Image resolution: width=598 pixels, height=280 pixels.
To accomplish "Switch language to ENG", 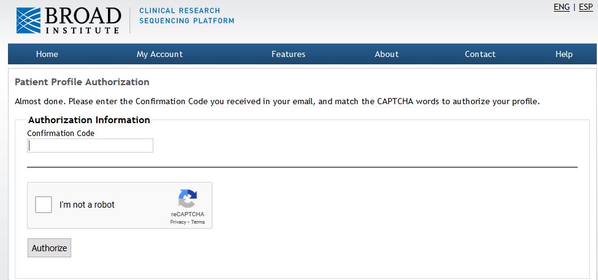I will [x=562, y=7].
